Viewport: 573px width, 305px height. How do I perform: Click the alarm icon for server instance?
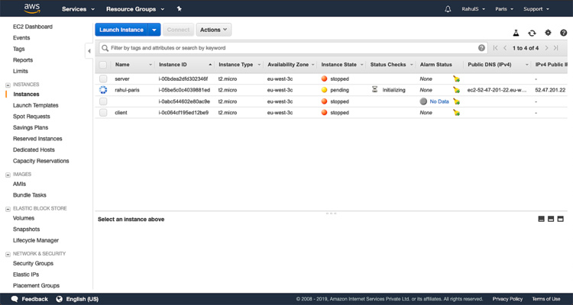click(x=456, y=79)
